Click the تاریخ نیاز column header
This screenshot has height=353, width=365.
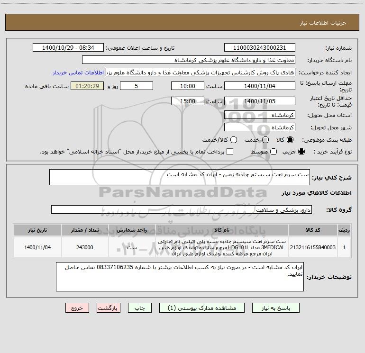tap(37, 230)
